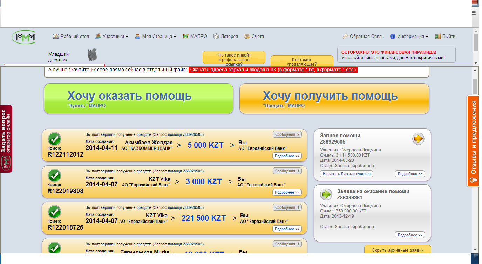
Task: Open the МАВРО menu item
Action: tap(195, 36)
